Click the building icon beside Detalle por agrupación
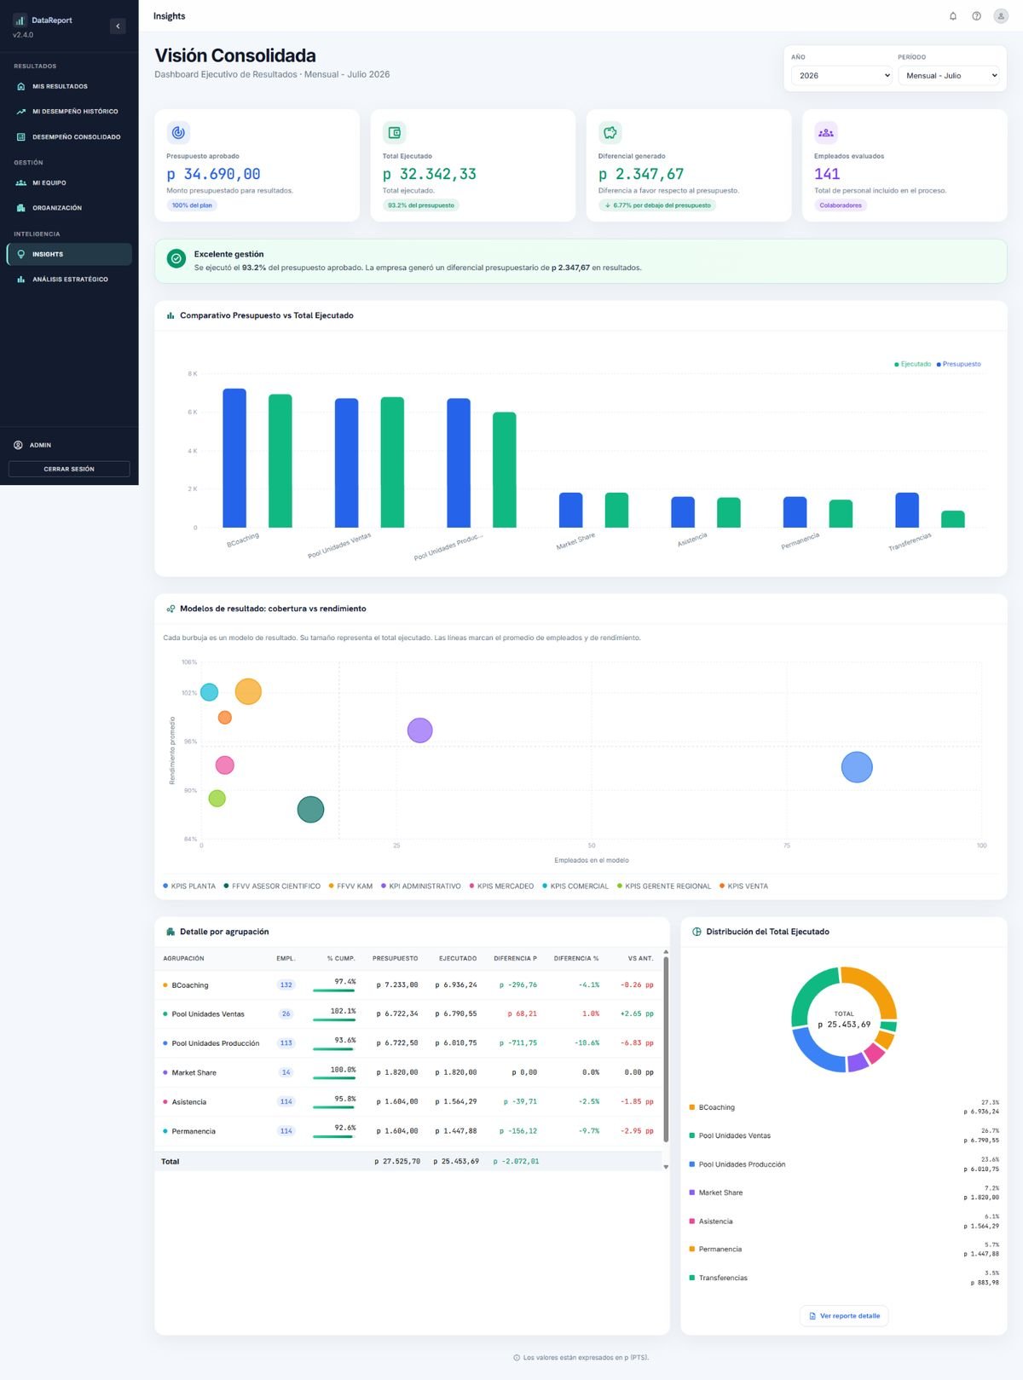This screenshot has width=1023, height=1380. [170, 932]
